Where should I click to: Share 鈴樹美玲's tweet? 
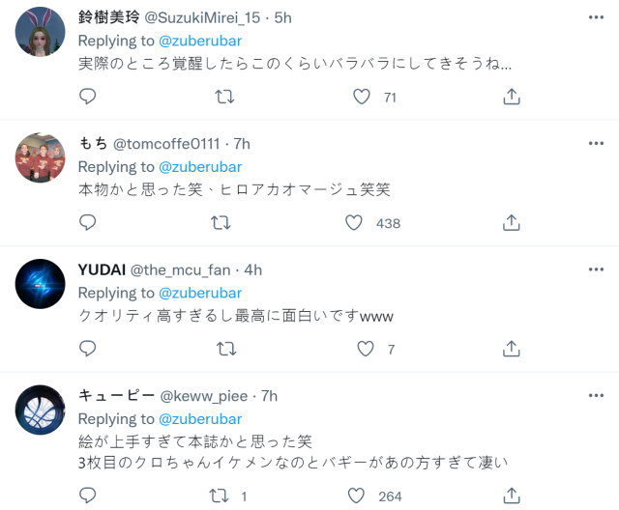tap(512, 97)
